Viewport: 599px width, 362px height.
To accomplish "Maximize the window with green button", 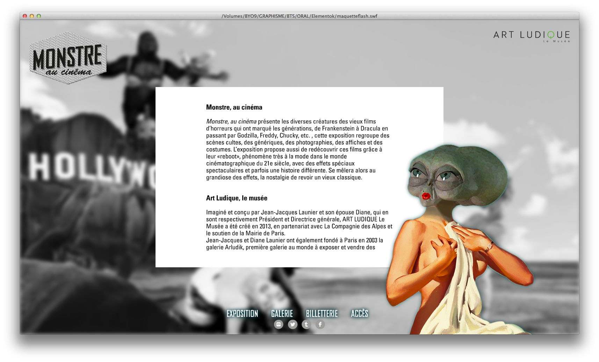I will [x=39, y=16].
